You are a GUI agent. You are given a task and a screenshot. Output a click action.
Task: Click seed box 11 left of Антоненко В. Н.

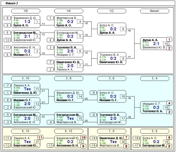[x=7, y=47]
